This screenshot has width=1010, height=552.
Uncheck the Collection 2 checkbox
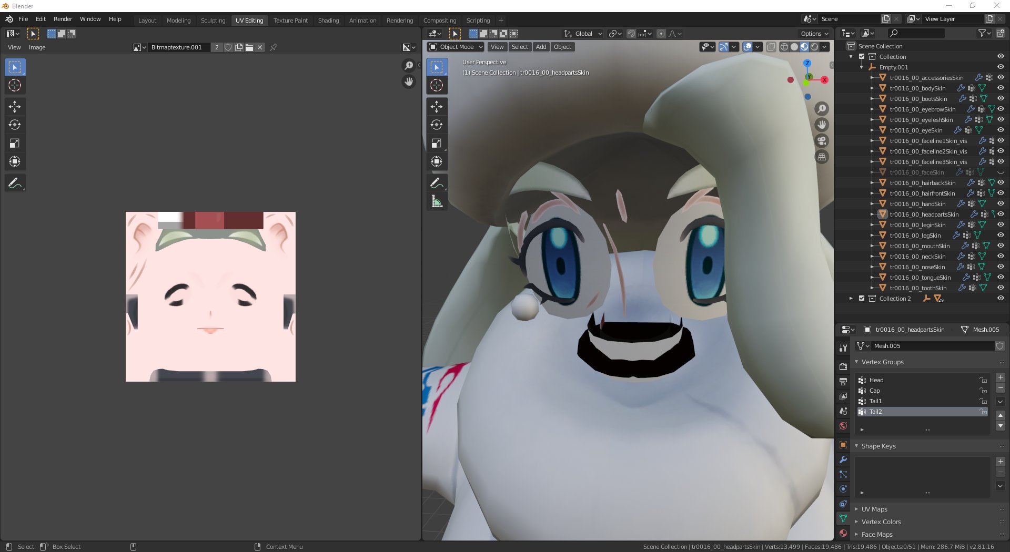point(862,299)
